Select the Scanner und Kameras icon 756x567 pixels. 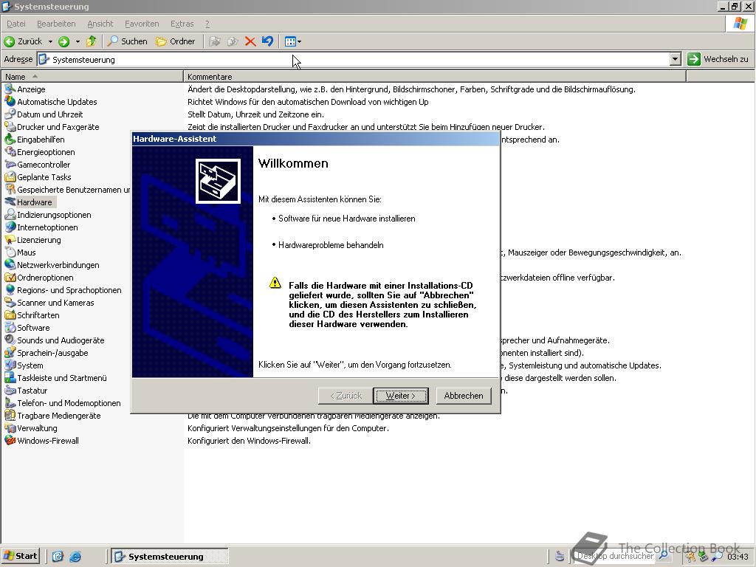tap(10, 302)
